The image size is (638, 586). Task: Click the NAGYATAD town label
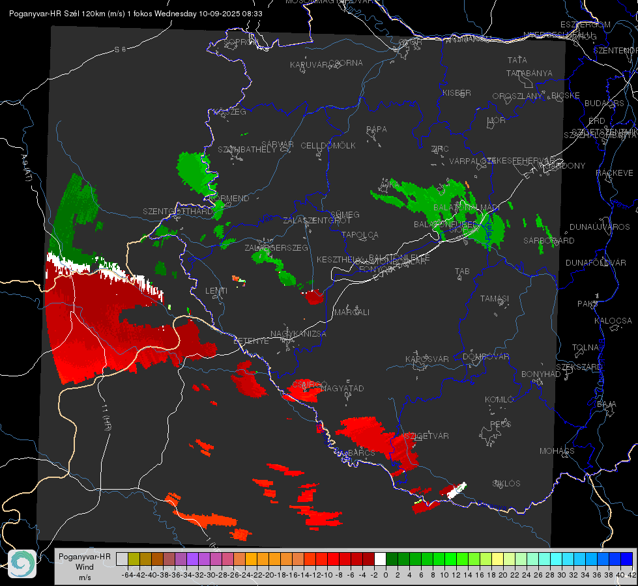click(343, 388)
